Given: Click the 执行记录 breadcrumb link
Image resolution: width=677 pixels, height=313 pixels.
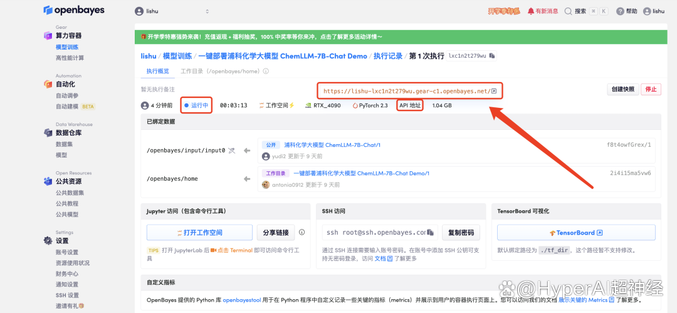Looking at the screenshot, I should pos(388,56).
